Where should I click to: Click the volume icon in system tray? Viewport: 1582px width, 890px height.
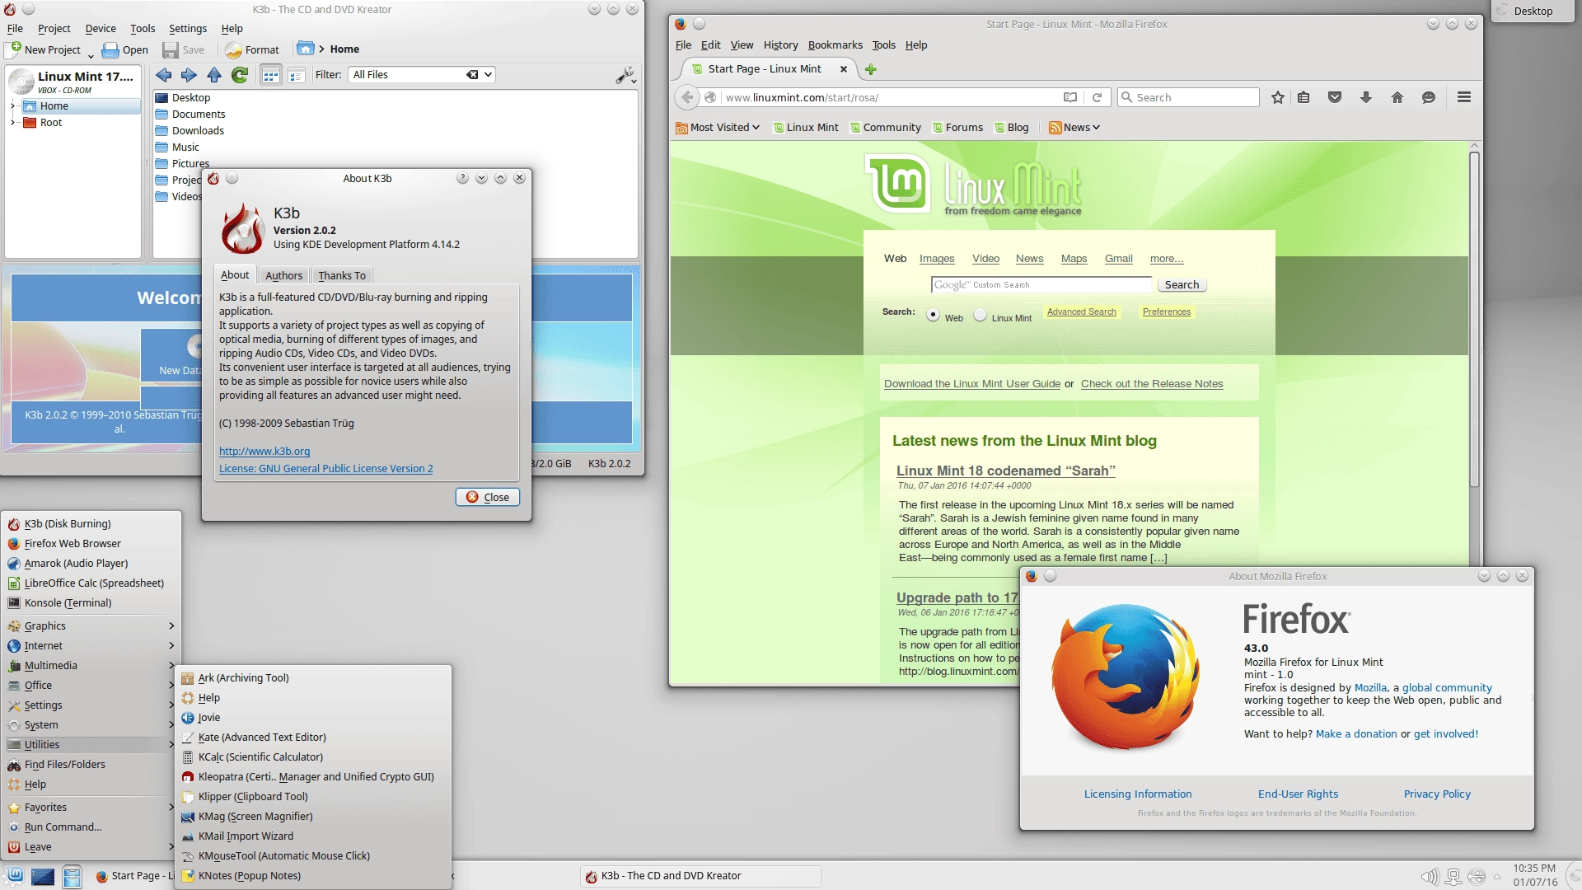1430,876
